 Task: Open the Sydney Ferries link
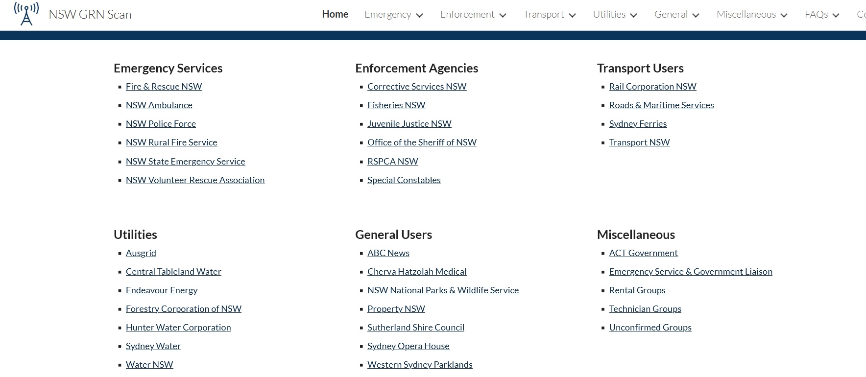[x=638, y=124]
